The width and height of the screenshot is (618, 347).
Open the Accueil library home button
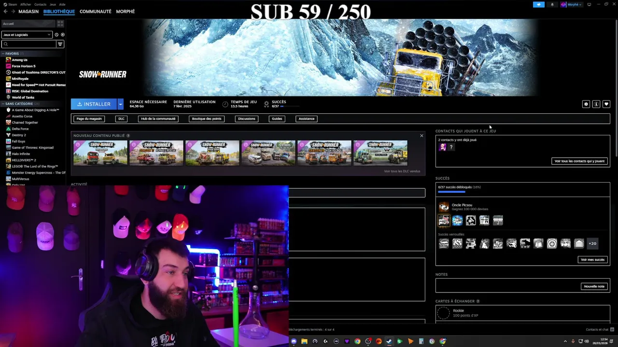(28, 24)
